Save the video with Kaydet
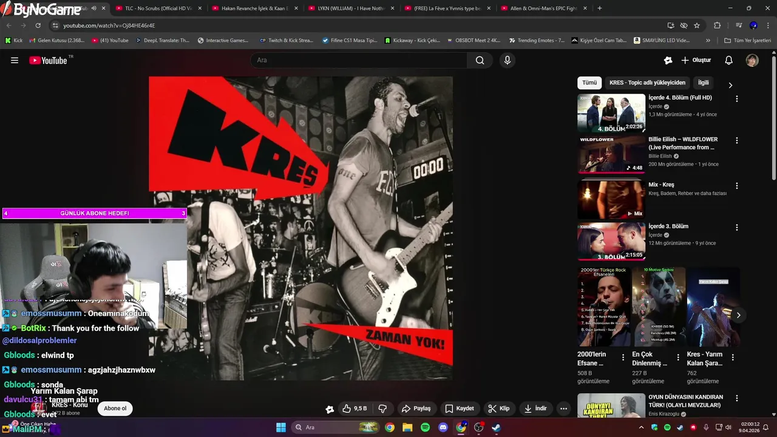 pos(460,408)
